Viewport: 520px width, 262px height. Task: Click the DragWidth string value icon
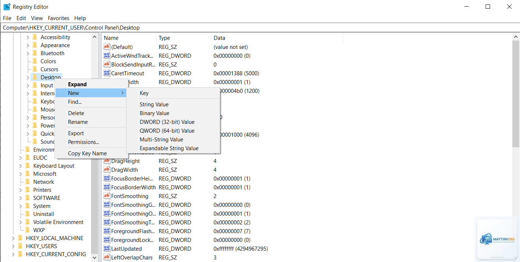(107, 170)
